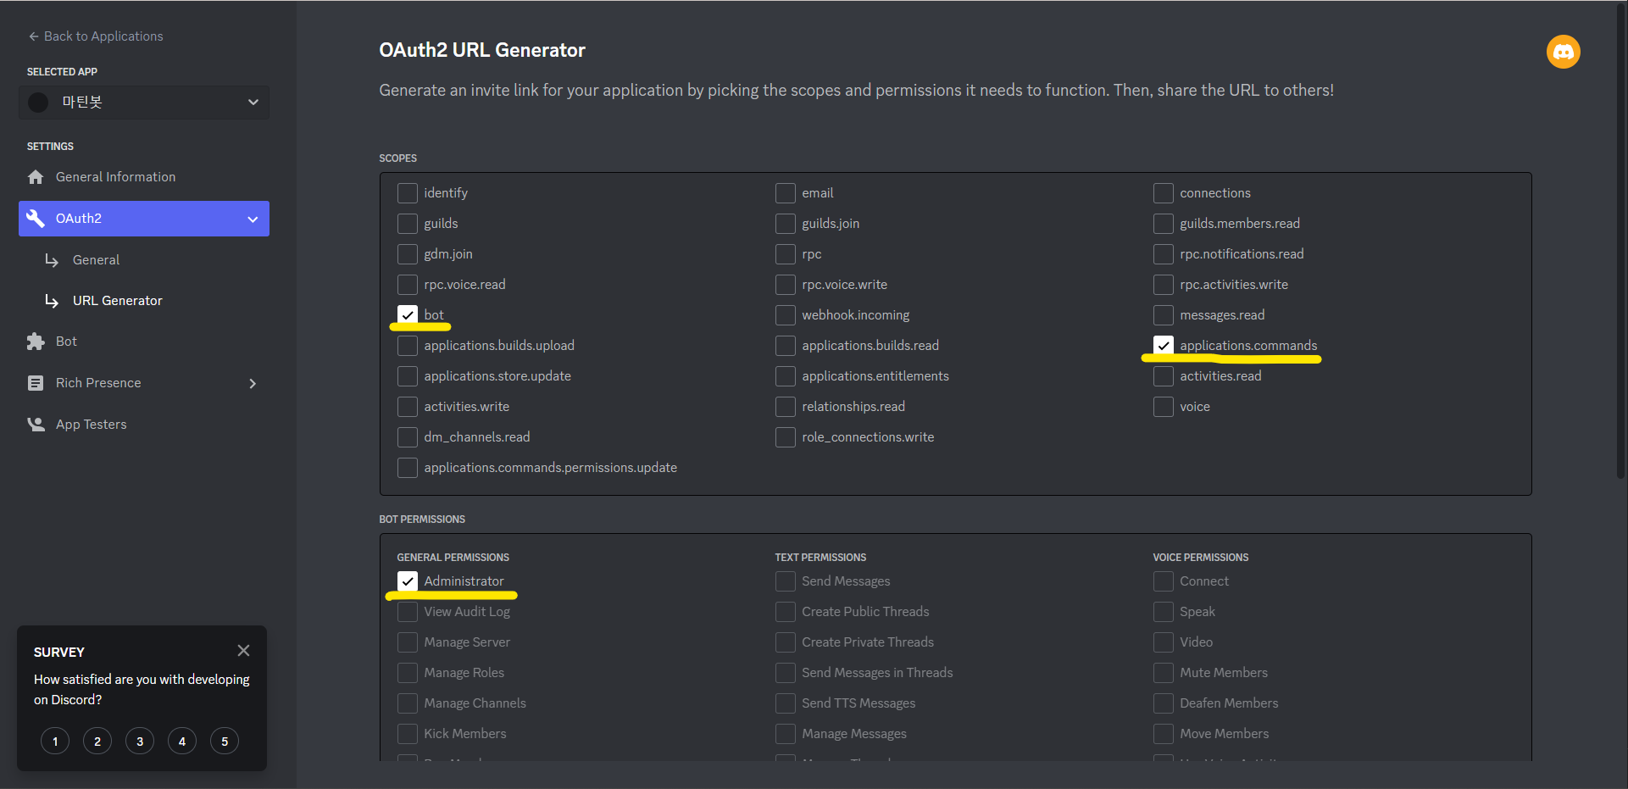Enable the activities.read scope

(x=1164, y=376)
